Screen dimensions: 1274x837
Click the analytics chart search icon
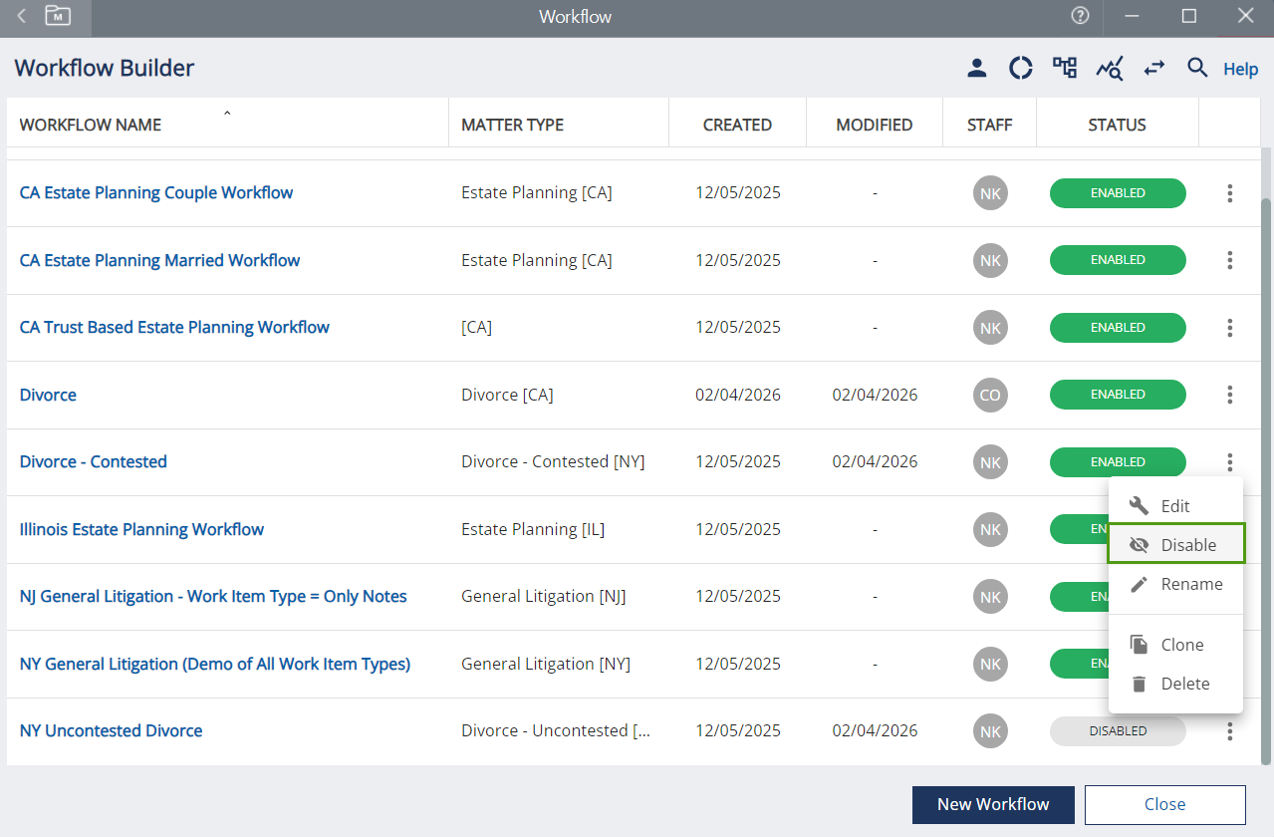(x=1110, y=69)
